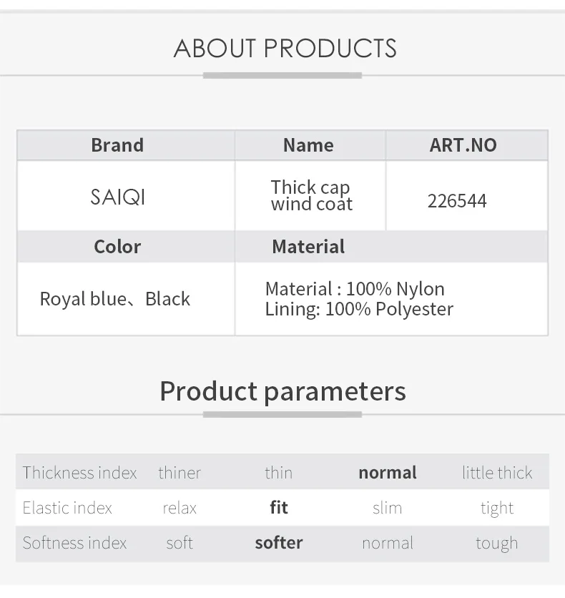Screen dimensions: 565x598
Task: Select the tight elastic option
Action: (x=497, y=509)
